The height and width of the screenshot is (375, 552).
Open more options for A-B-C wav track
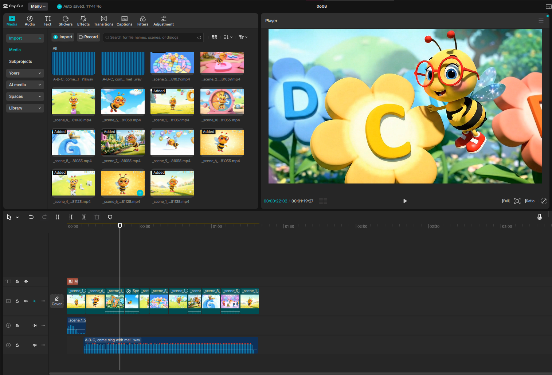pyautogui.click(x=43, y=345)
